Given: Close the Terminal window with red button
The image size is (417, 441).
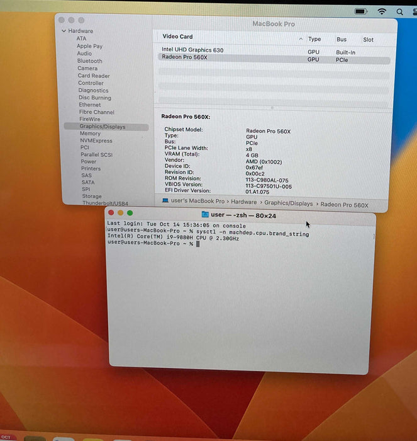Looking at the screenshot, I should pos(112,213).
